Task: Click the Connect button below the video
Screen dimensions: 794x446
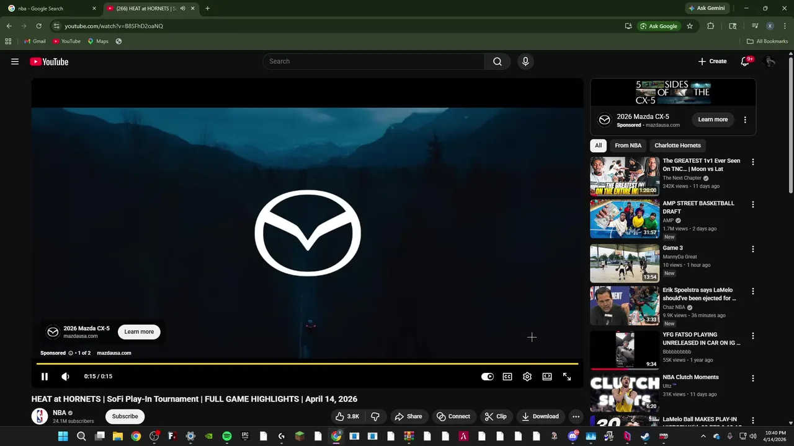Action: 453,416
